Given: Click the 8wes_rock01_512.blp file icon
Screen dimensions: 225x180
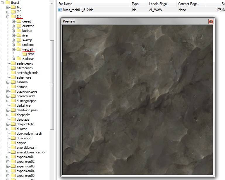Looking at the screenshot, I should [x=60, y=10].
